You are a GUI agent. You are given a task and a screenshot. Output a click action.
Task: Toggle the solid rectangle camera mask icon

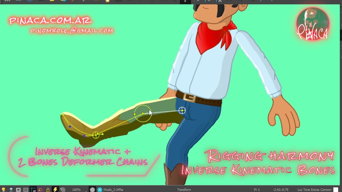(18, 190)
